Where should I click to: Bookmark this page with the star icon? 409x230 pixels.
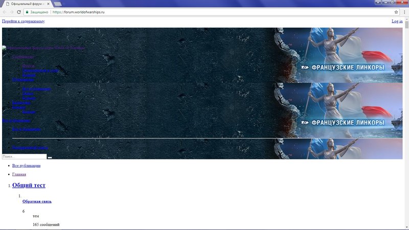click(396, 12)
